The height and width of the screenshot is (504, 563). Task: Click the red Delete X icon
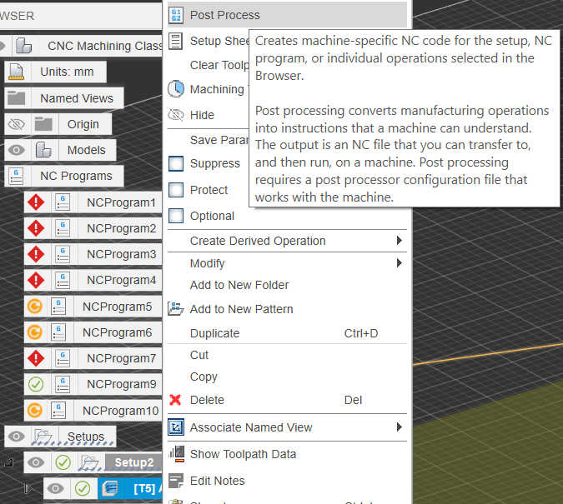(x=175, y=400)
